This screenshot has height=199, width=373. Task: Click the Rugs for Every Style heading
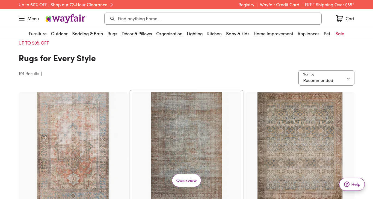57,58
